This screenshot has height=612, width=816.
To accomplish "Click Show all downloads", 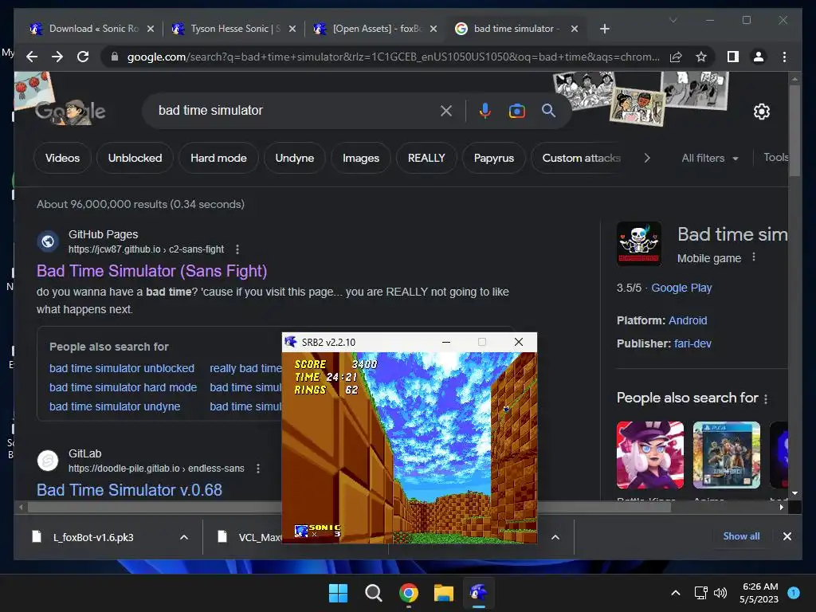I will click(741, 536).
